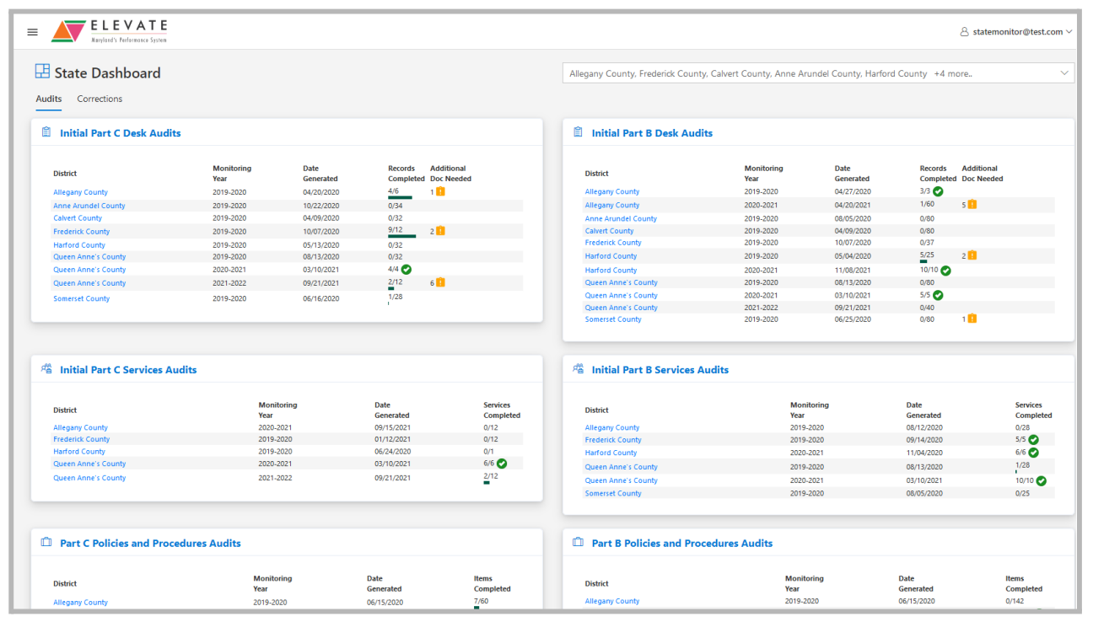Open Initial Part B Desk Audits heading link
This screenshot has height=622, width=1093.
point(652,133)
